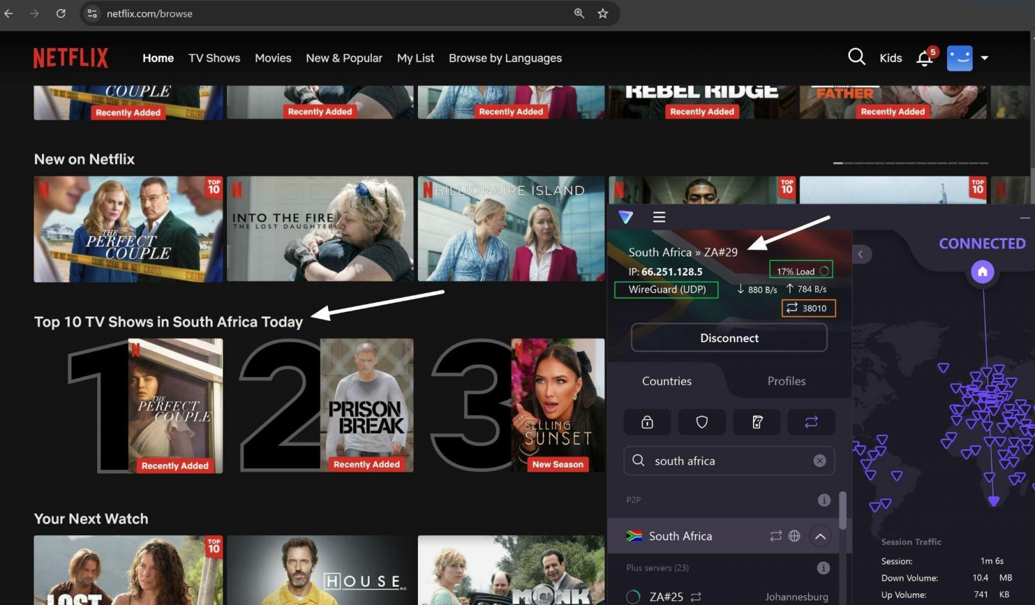1035x605 pixels.
Task: Expand the Netflix profile dropdown arrow
Action: [985, 58]
